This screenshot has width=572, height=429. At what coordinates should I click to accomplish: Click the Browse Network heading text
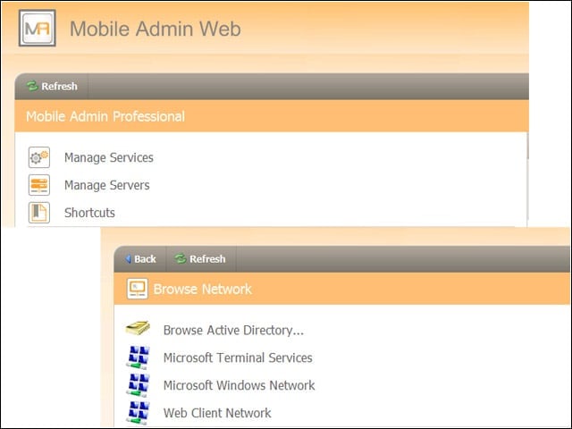(x=203, y=289)
